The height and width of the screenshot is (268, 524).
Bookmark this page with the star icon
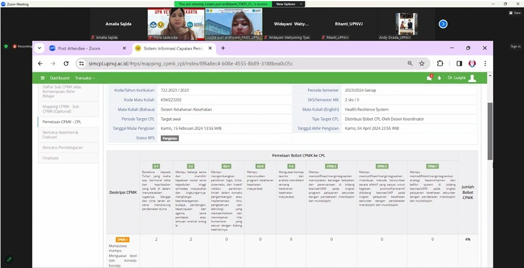[x=422, y=63]
